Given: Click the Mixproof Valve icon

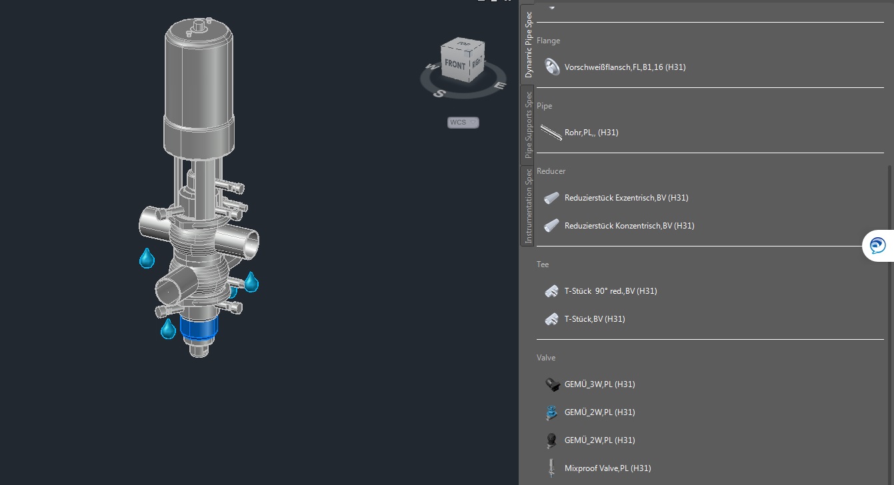Looking at the screenshot, I should 551,468.
